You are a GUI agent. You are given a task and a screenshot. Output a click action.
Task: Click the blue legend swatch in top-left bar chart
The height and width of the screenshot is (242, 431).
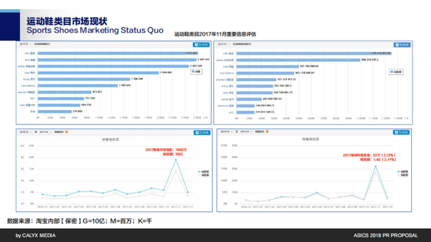(x=193, y=72)
